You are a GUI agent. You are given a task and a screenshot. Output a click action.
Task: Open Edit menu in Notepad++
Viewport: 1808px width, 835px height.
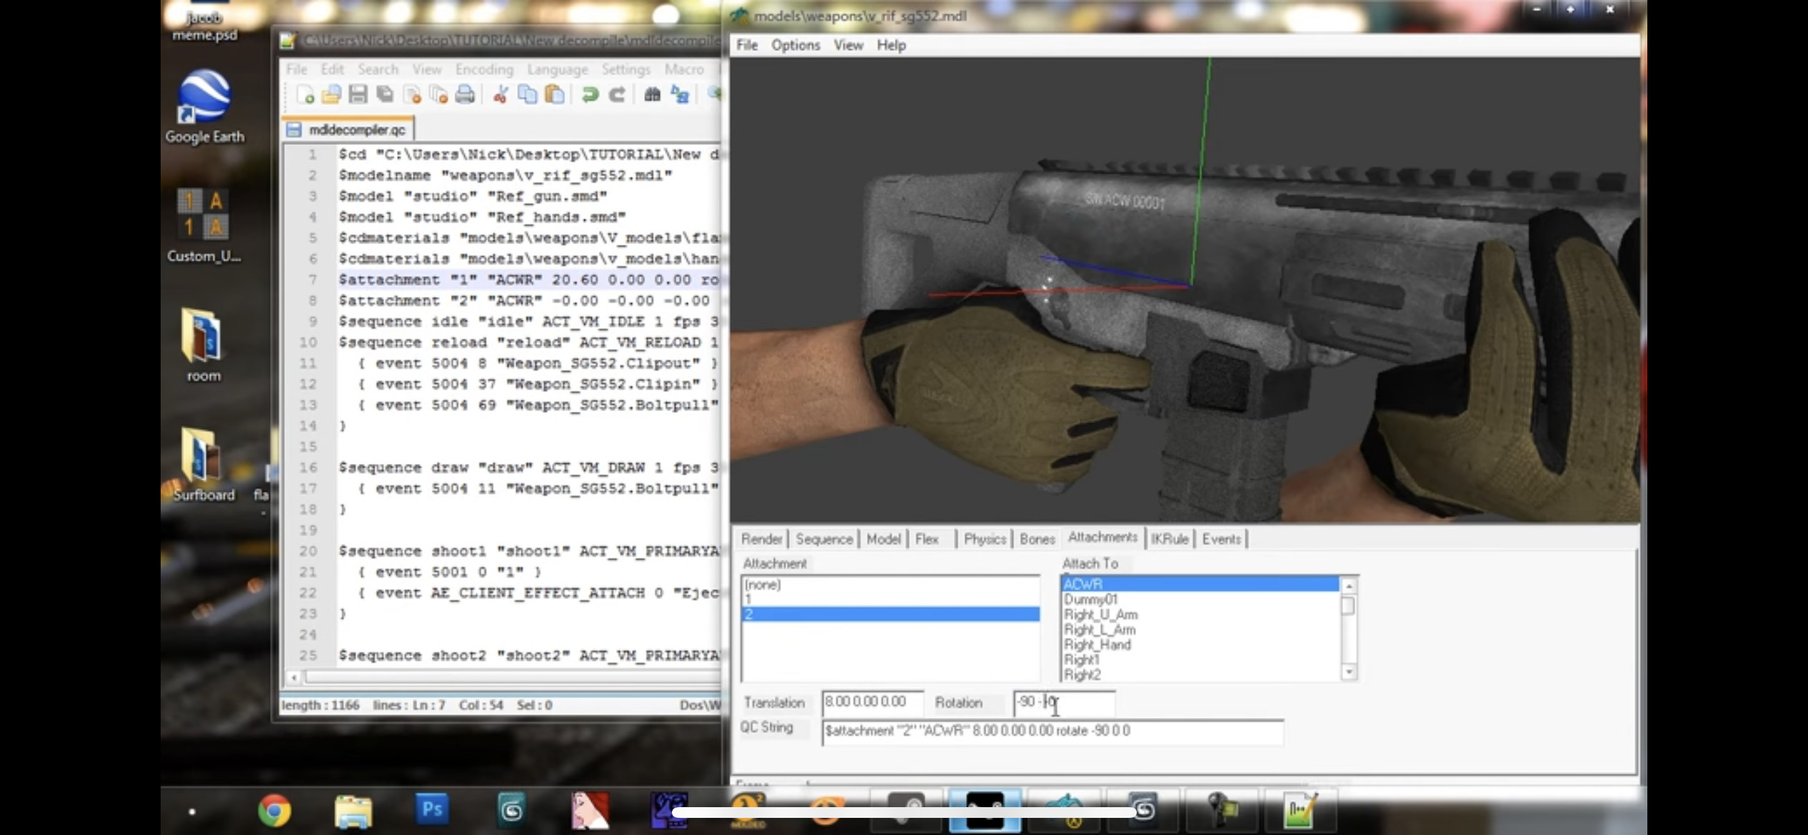point(332,69)
